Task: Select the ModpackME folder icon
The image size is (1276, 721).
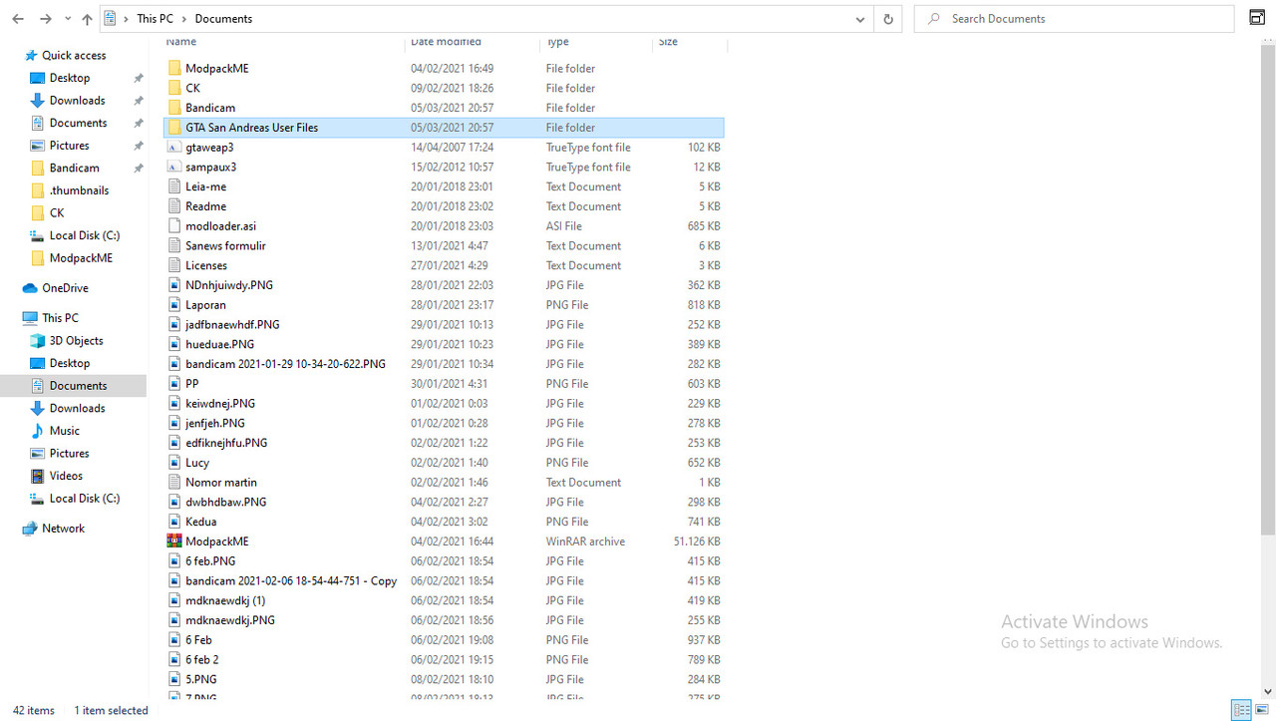Action: click(x=174, y=69)
